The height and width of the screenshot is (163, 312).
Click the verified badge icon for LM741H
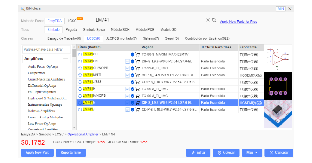point(132,89)
